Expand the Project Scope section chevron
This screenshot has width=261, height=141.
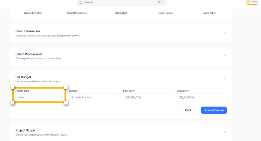click(x=225, y=132)
